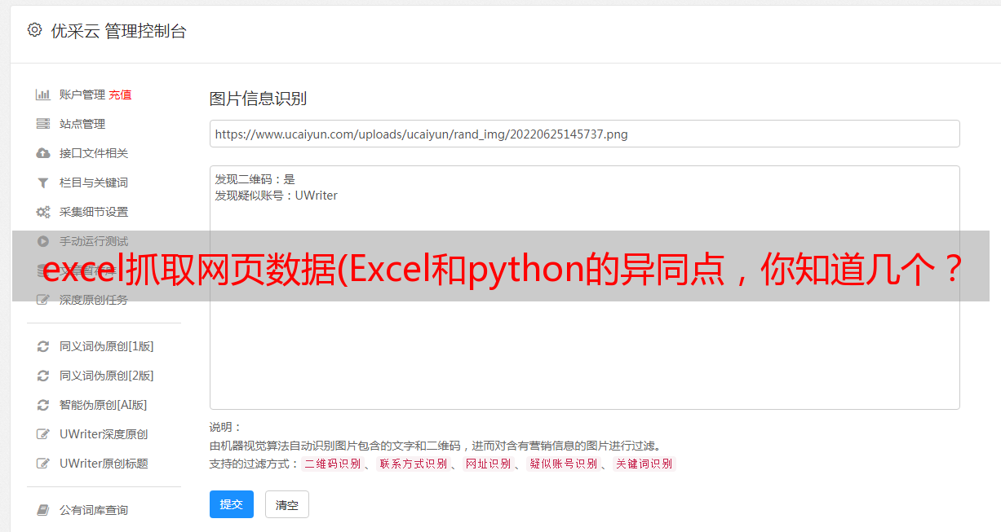
Task: Click the bar chart icon for 账户管理
Action: click(x=43, y=95)
